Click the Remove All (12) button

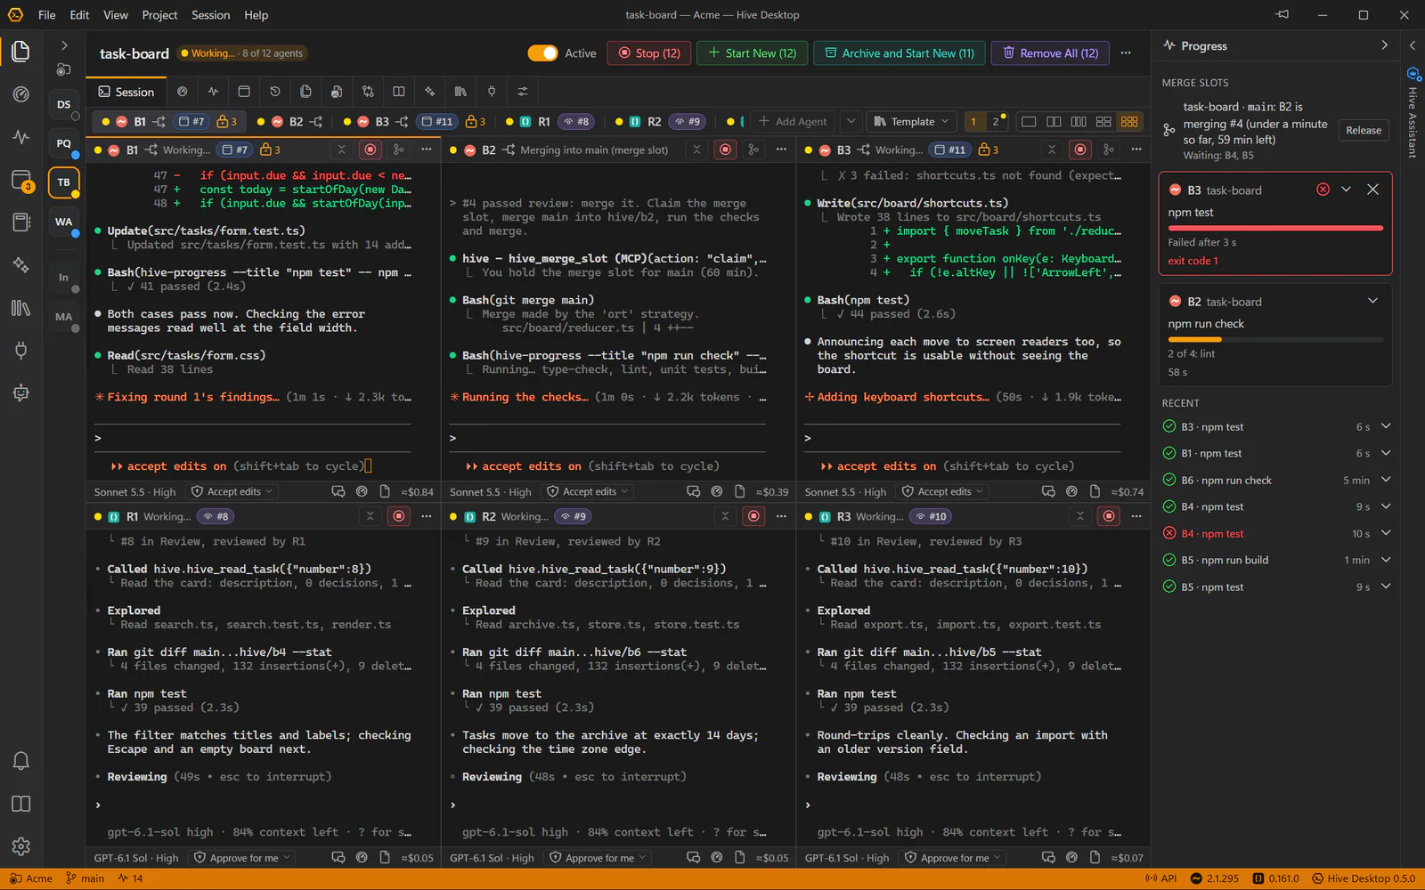pyautogui.click(x=1050, y=53)
